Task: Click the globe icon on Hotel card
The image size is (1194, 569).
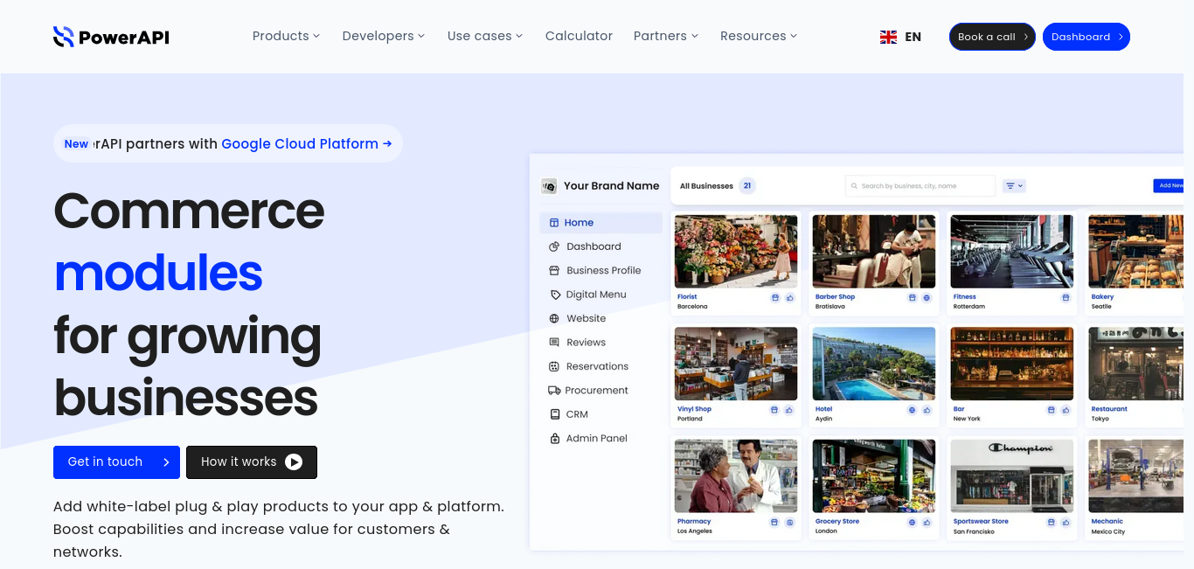Action: [913, 410]
